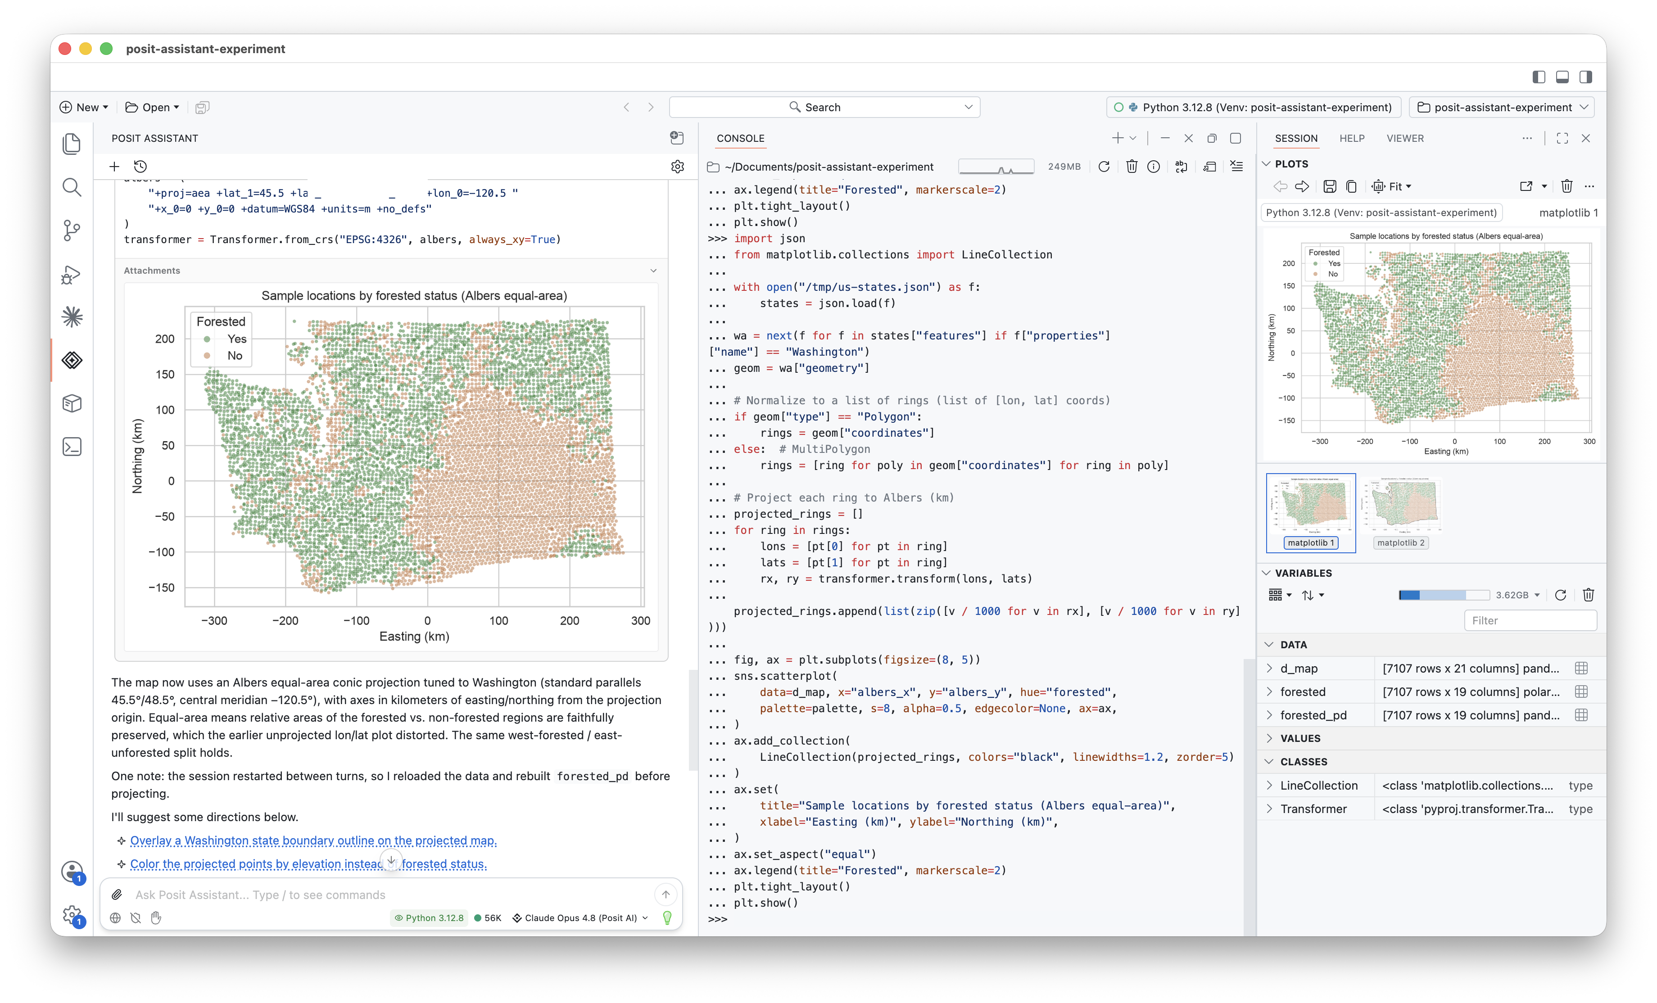The height and width of the screenshot is (1003, 1657).
Task: Collapse the Plots section
Action: [1266, 163]
